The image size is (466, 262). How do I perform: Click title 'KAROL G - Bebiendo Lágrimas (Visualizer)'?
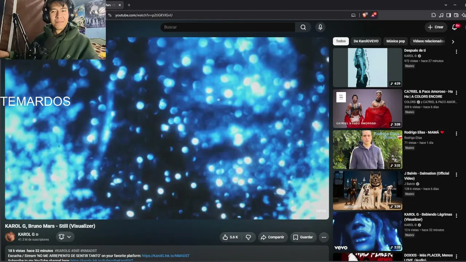coord(428,217)
